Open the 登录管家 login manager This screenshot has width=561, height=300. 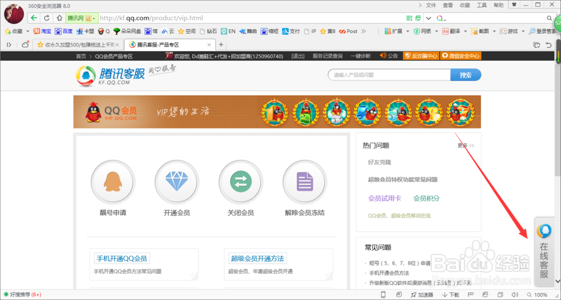[542, 31]
